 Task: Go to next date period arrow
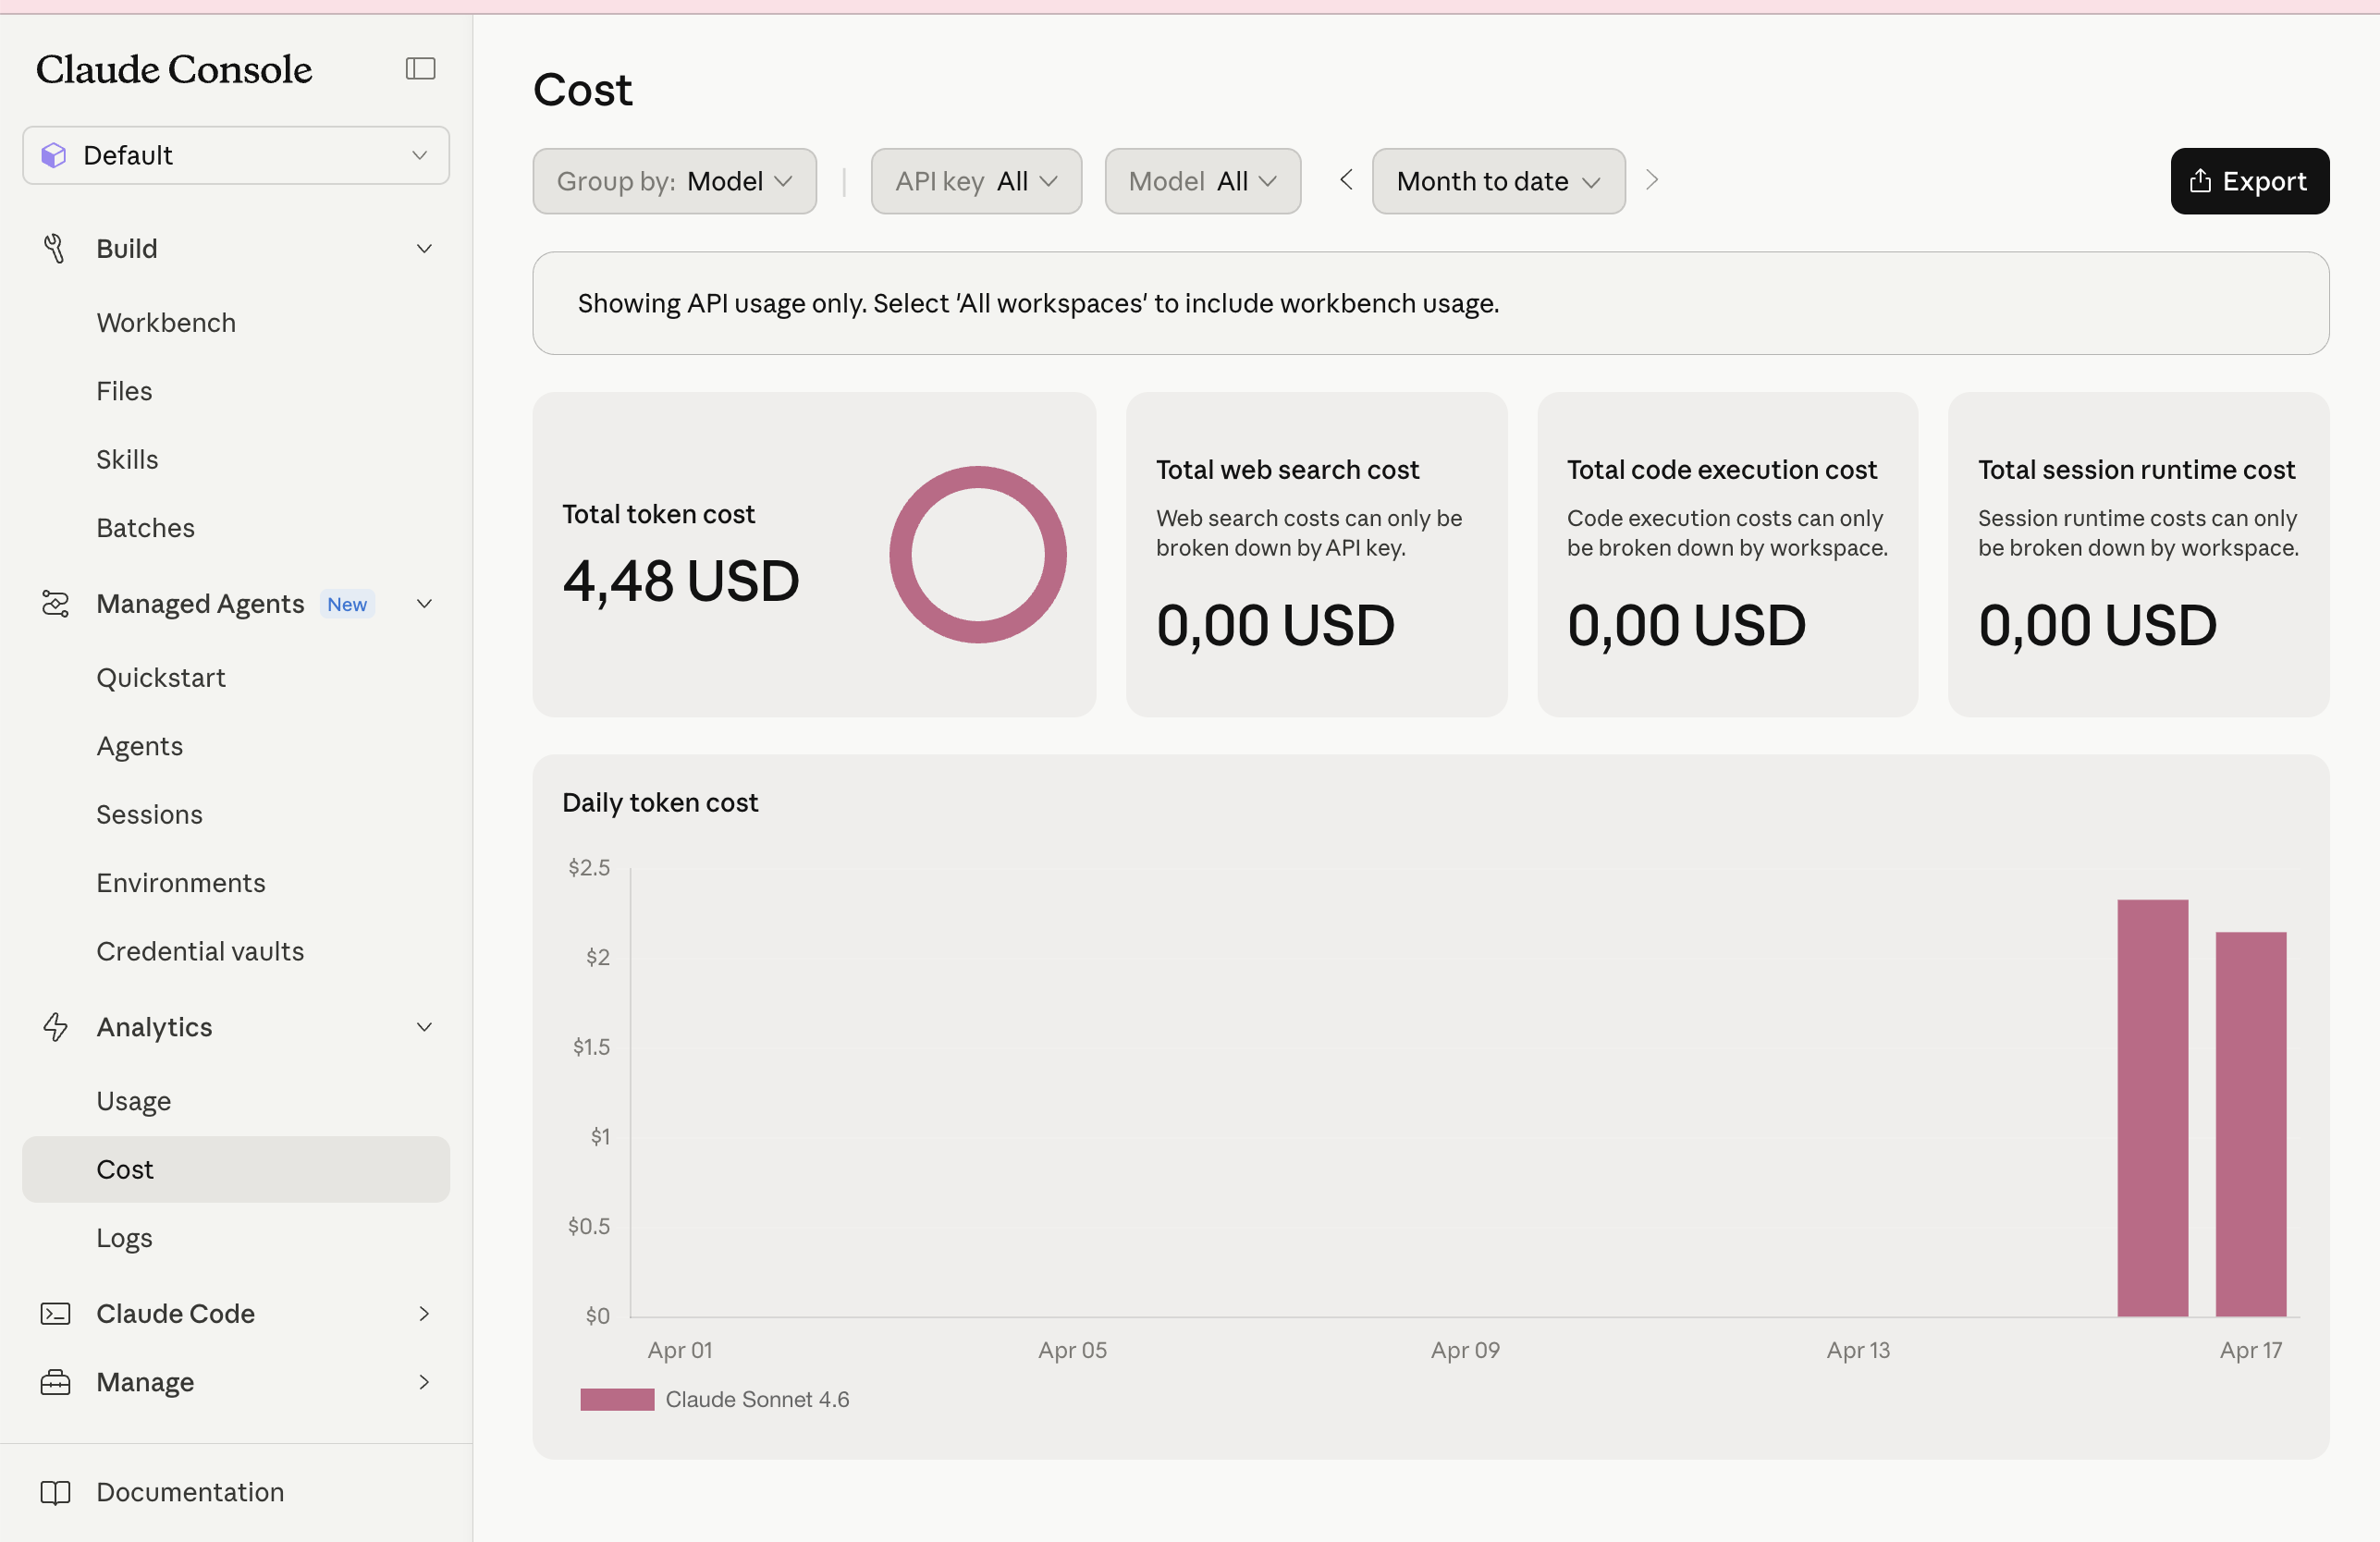1652,180
